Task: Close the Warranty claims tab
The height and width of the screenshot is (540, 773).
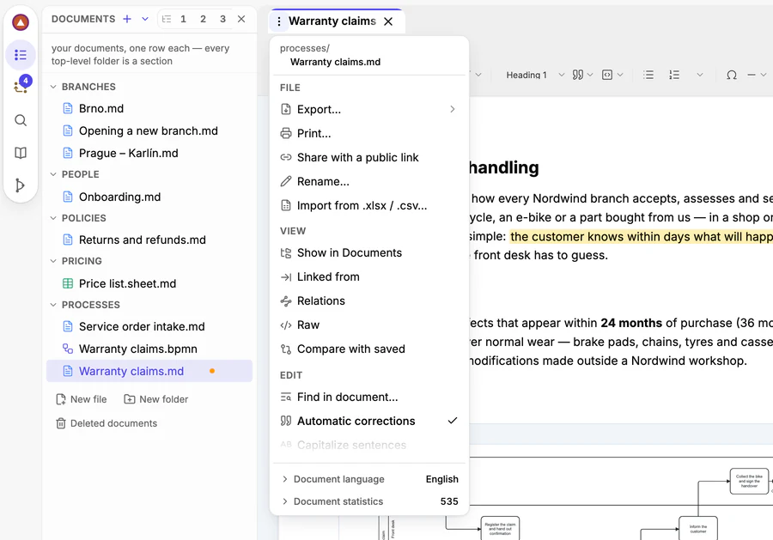Action: (x=388, y=21)
